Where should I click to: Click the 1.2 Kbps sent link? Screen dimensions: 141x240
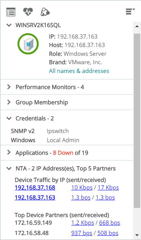(83, 223)
